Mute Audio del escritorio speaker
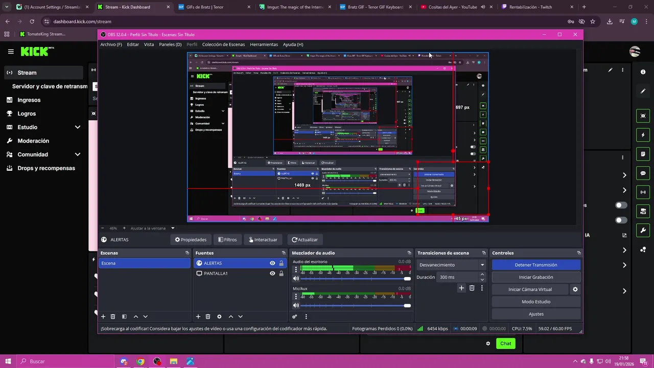Viewport: 654px width, 368px height. [x=296, y=279]
